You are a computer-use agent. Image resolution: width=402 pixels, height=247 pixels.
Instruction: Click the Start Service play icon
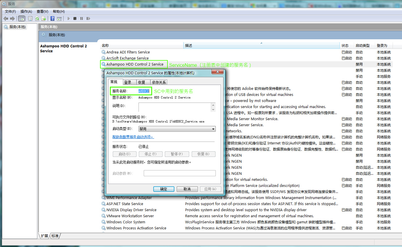click(69, 18)
